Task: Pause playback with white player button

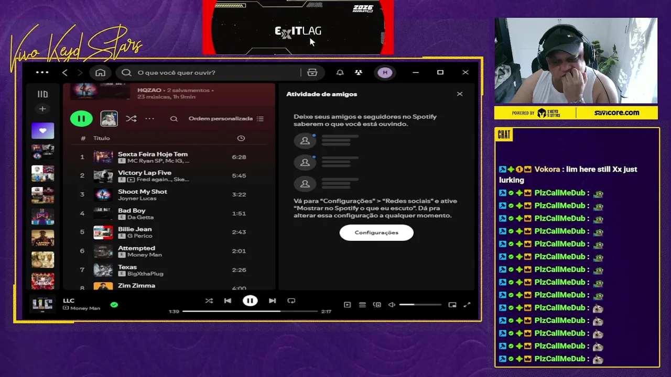Action: 250,301
